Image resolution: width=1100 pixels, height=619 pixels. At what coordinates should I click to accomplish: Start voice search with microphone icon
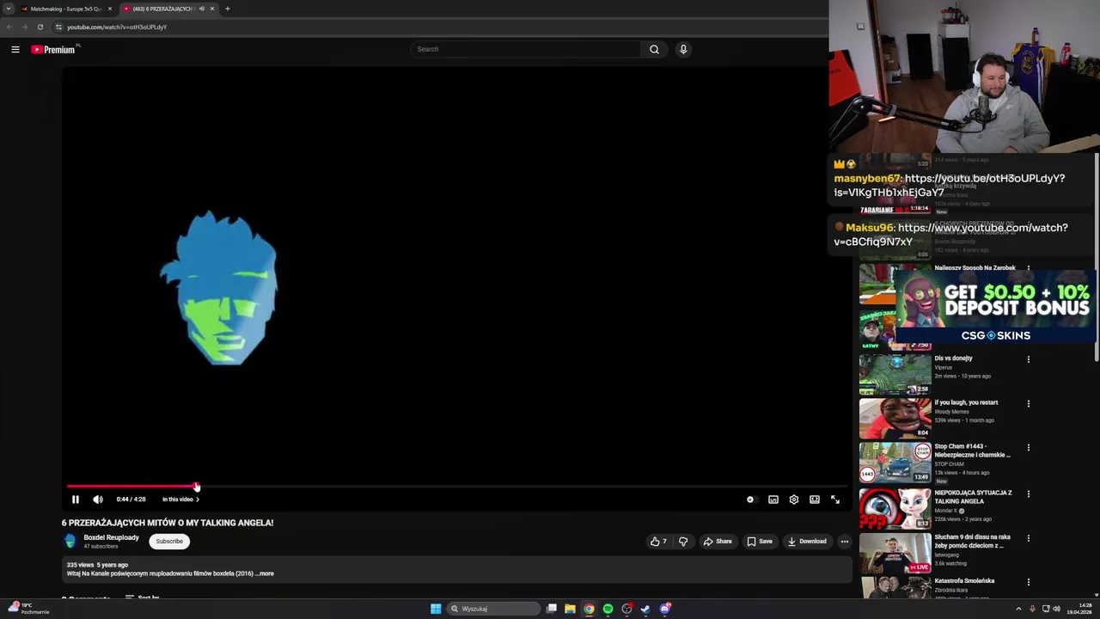point(683,49)
